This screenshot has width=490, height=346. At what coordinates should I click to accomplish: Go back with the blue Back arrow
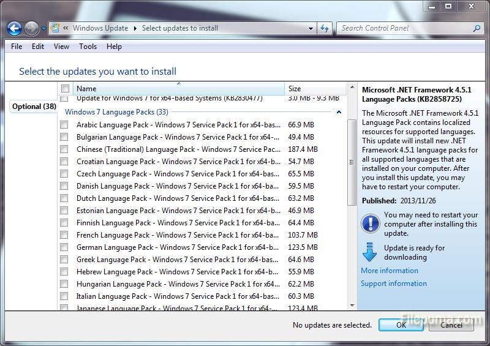pyautogui.click(x=14, y=28)
